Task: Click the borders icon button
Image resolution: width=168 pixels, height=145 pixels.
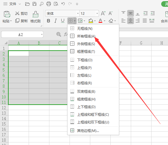Action: [70, 21]
